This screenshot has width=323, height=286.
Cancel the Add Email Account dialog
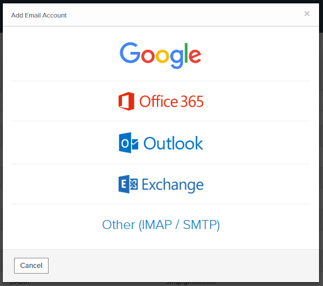tap(31, 266)
